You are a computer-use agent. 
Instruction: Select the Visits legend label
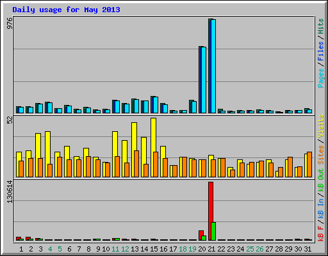pyautogui.click(x=320, y=126)
